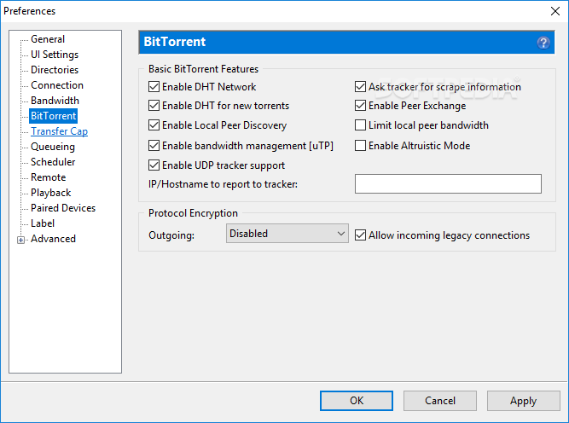Select BitTorrent in the settings tree
The height and width of the screenshot is (423, 569).
point(54,116)
